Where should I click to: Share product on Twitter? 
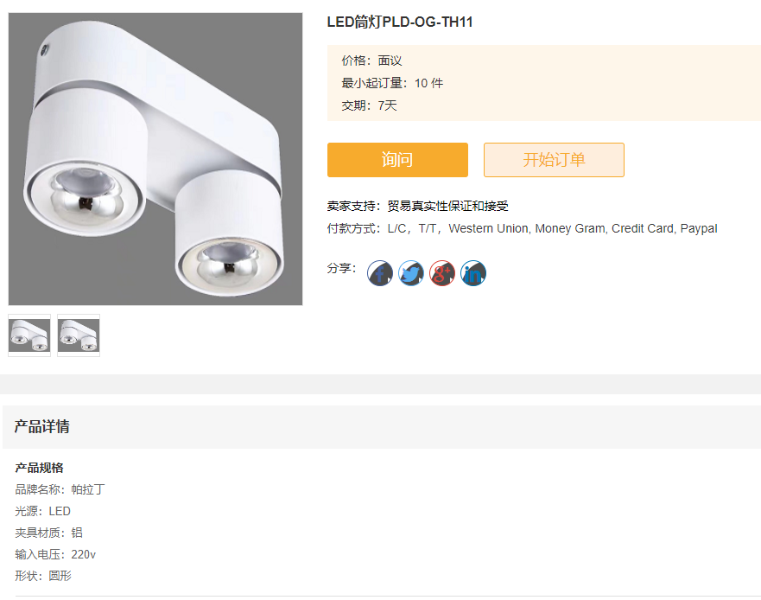pos(410,273)
